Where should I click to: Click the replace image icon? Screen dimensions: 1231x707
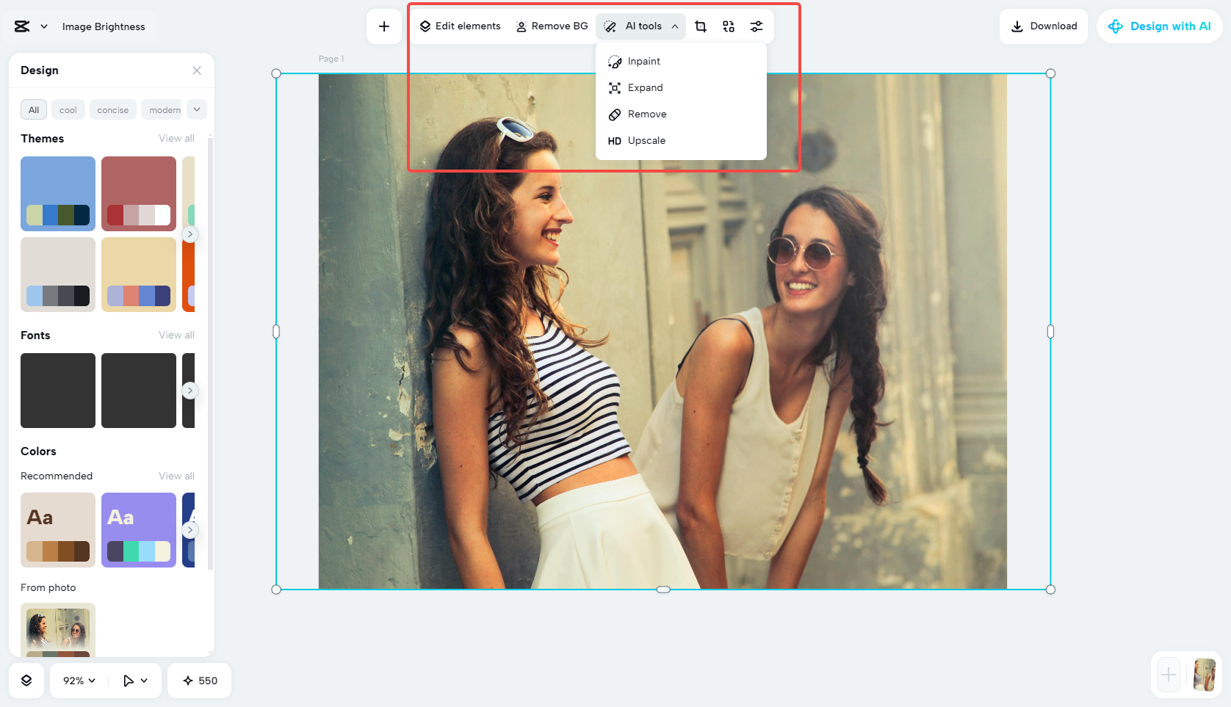point(729,26)
